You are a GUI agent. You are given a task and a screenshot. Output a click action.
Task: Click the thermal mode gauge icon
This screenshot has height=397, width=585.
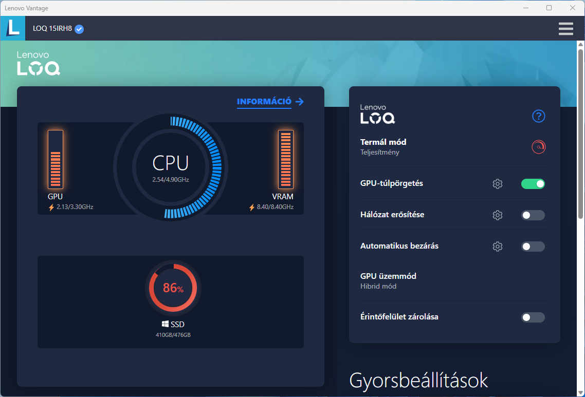pyautogui.click(x=538, y=147)
